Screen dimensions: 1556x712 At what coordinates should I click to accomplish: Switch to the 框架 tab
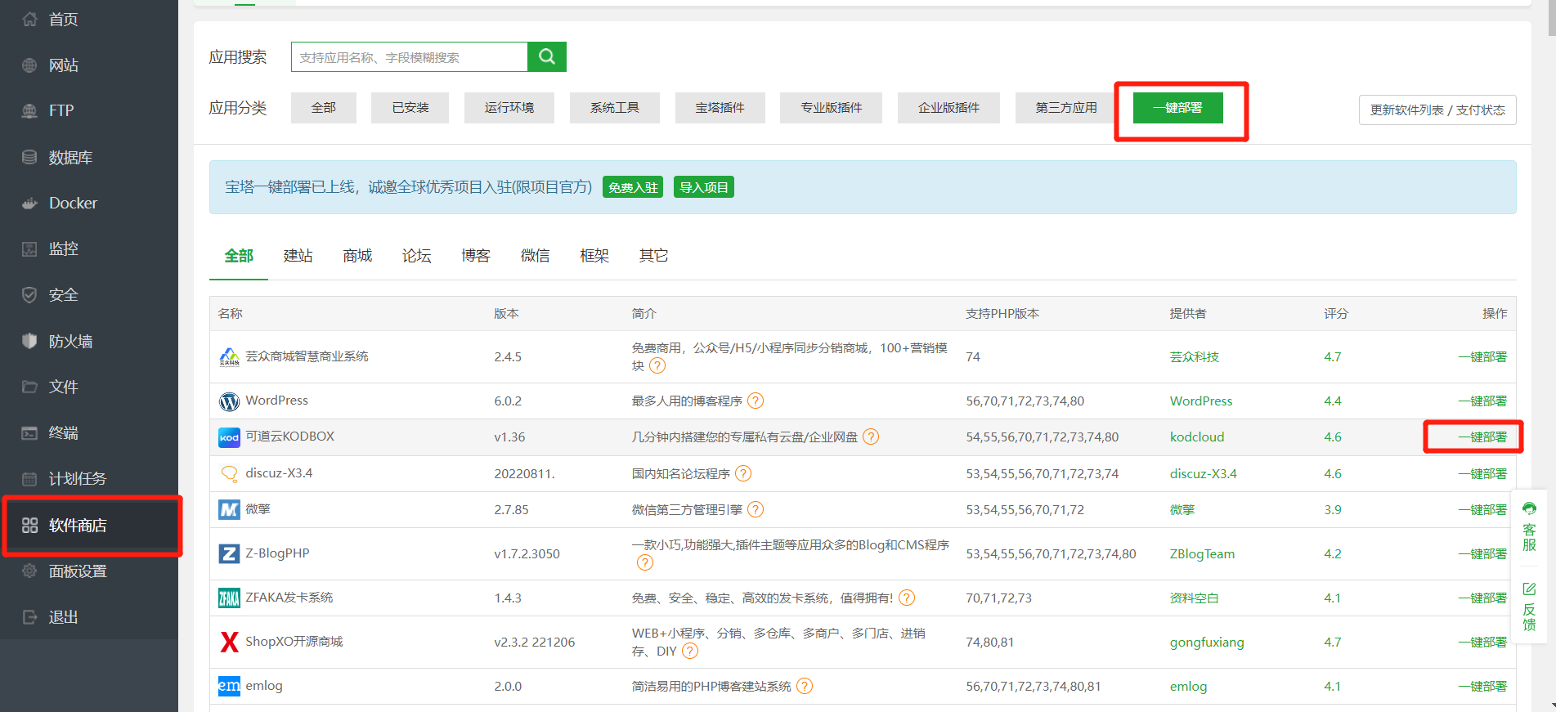pyautogui.click(x=594, y=256)
